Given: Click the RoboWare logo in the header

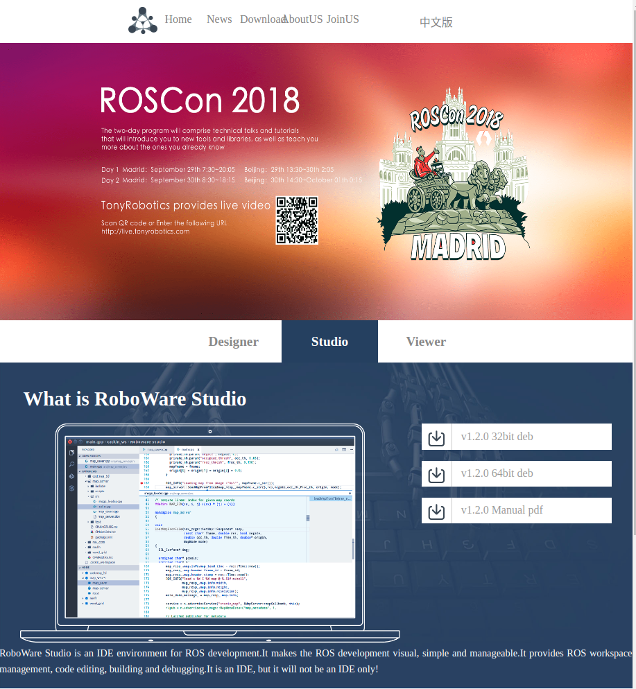Looking at the screenshot, I should coord(143,21).
